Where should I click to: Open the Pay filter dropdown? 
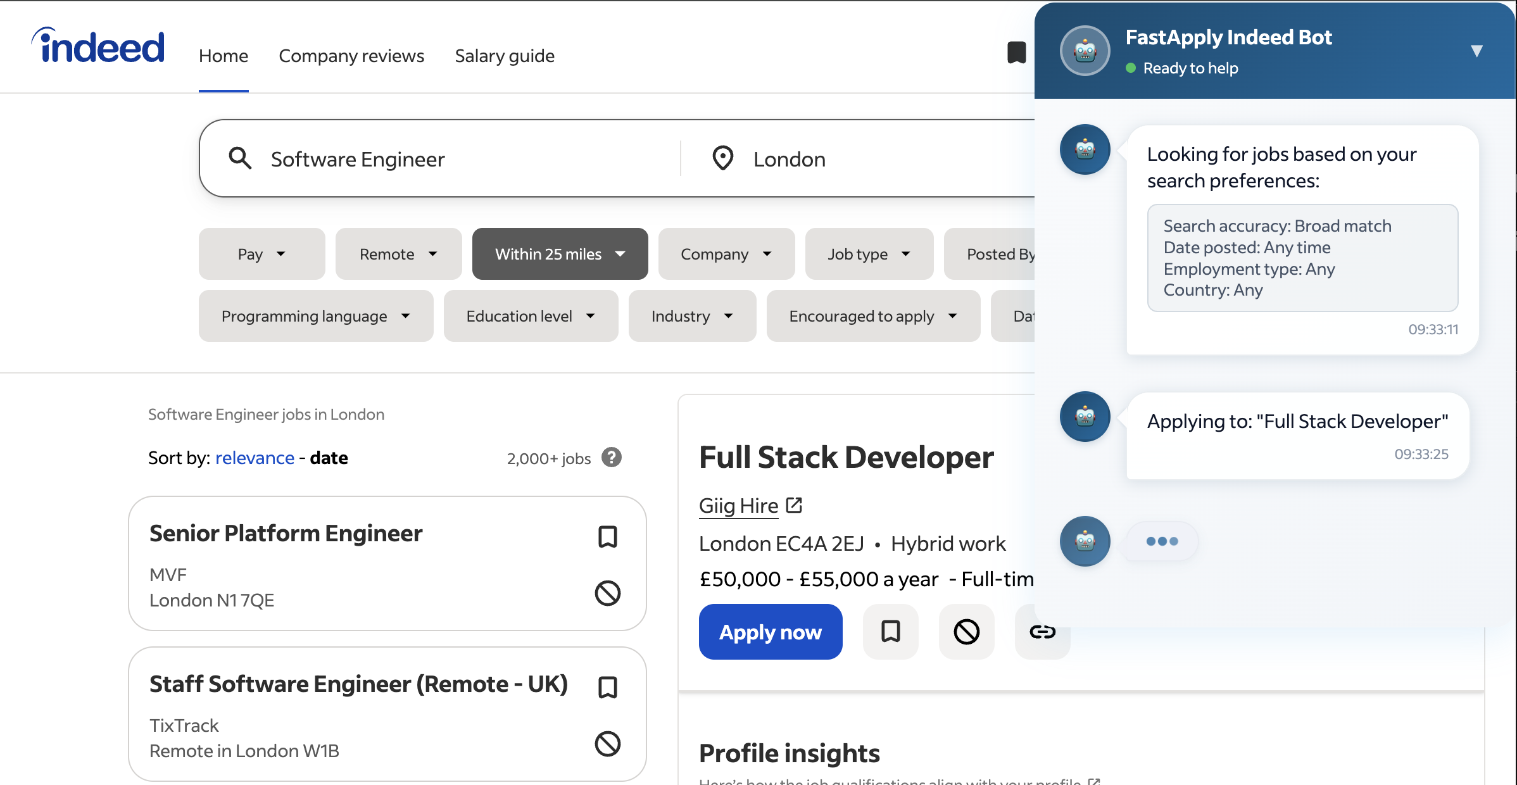point(261,254)
